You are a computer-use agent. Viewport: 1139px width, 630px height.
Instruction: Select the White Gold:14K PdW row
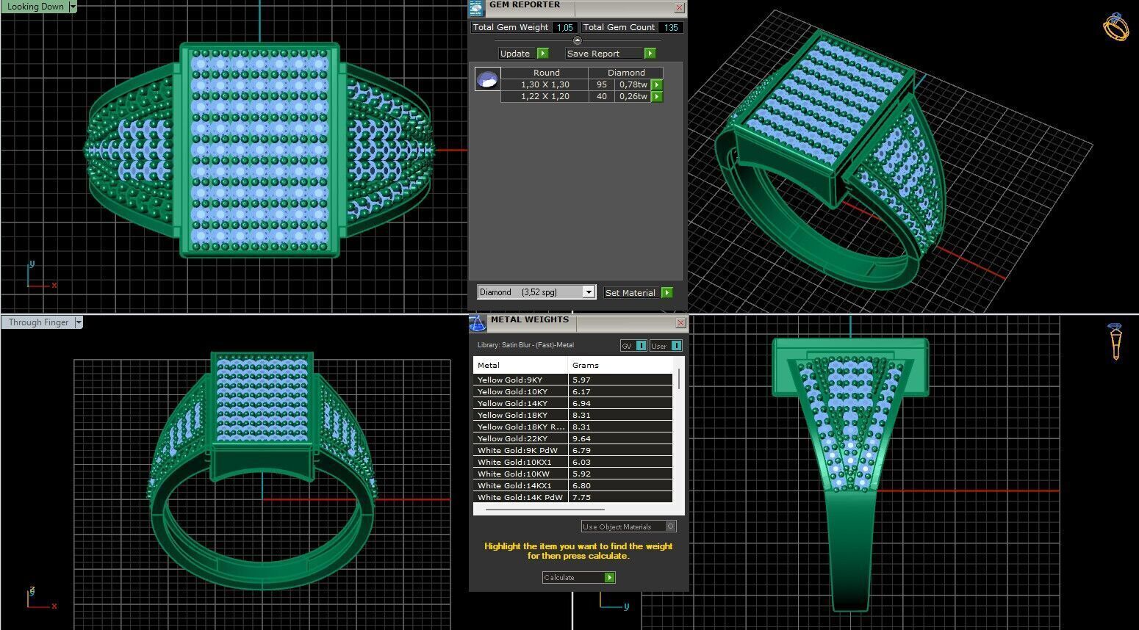point(572,497)
